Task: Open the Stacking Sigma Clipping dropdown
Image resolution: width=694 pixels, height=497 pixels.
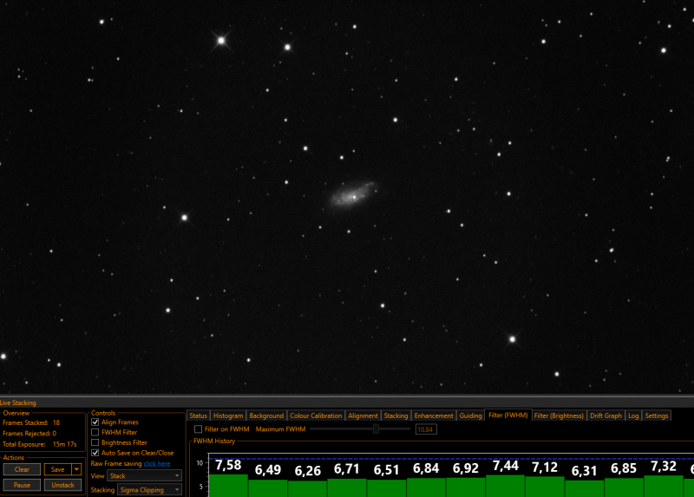Action: (149, 490)
